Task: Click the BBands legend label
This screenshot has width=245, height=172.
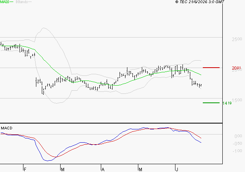Action: 22,2
